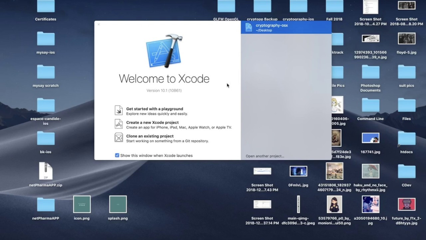Viewport: 426px width, 240px height.
Task: Select the Command Line folder
Action: click(x=370, y=105)
